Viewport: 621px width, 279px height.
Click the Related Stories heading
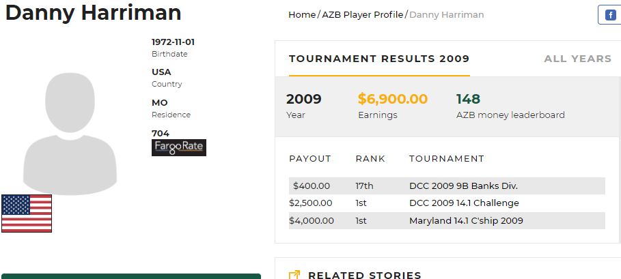pyautogui.click(x=365, y=275)
